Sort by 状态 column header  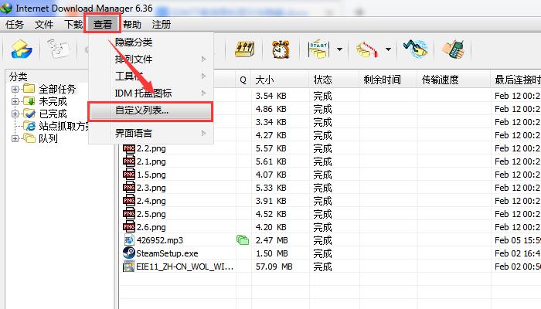tap(334, 80)
